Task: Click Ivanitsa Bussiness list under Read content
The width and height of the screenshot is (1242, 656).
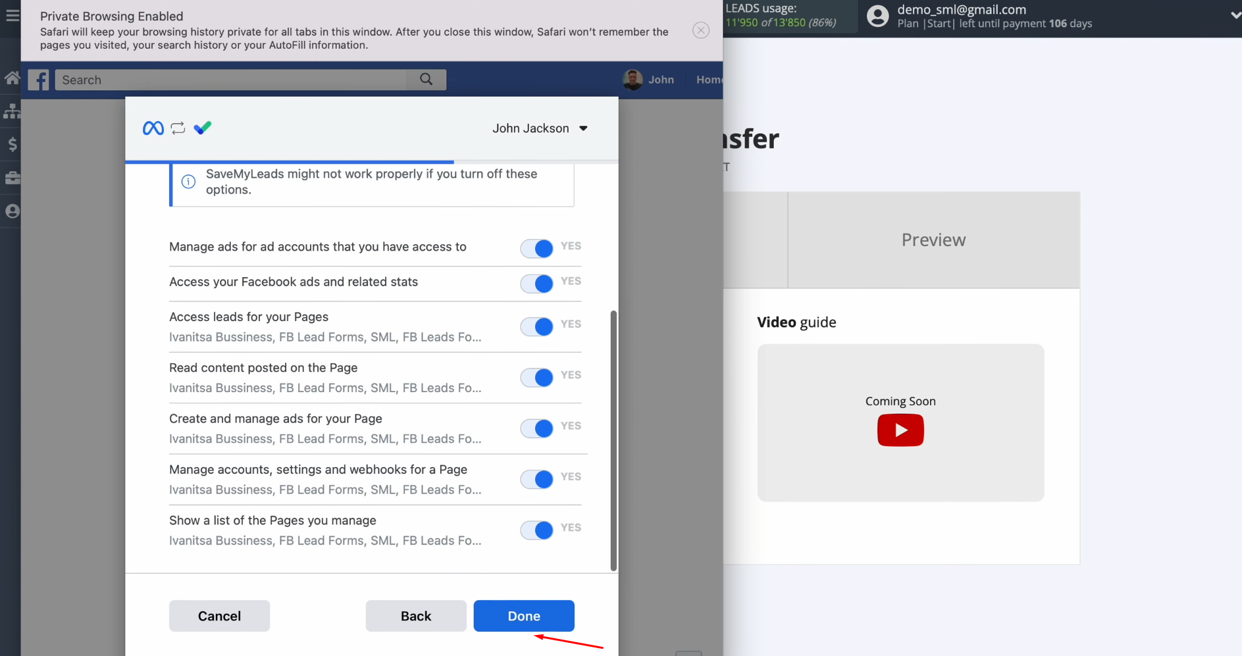Action: [x=325, y=388]
